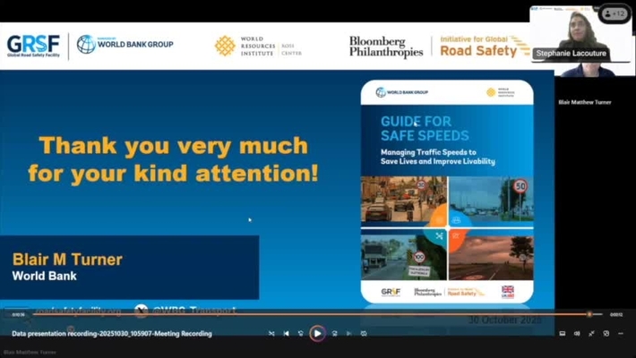Click the Guide for Safe Speeds cover image
636x358 pixels.
tap(447, 192)
